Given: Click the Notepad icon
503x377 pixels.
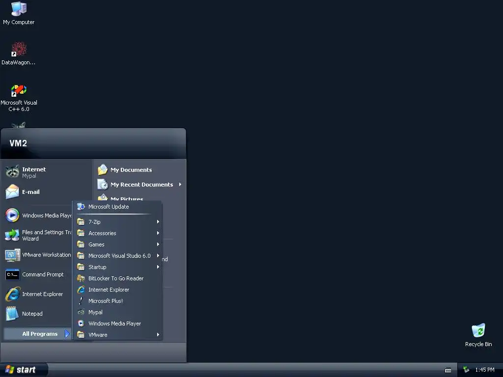Looking at the screenshot, I should pos(12,314).
